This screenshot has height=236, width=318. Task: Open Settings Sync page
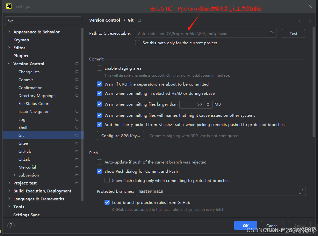pyautogui.click(x=26, y=215)
